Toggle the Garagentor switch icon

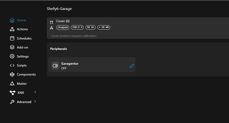(55, 66)
